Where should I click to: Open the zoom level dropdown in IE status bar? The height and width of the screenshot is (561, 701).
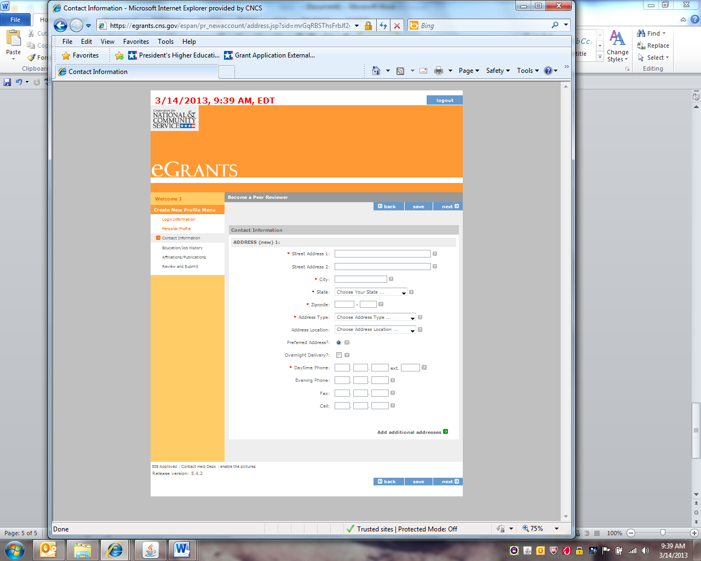(x=556, y=529)
